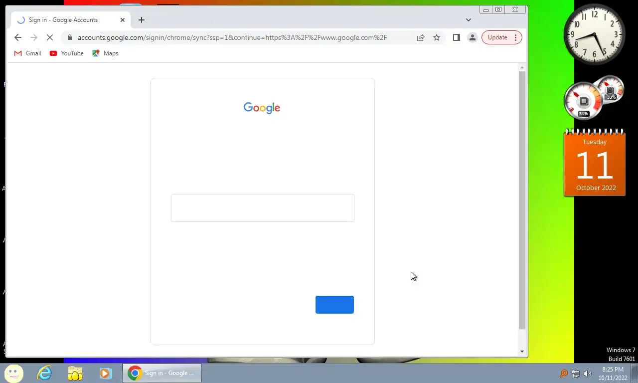This screenshot has width=638, height=383.
Task: Select the Sign in - Google Accounts tab
Action: coord(71,20)
